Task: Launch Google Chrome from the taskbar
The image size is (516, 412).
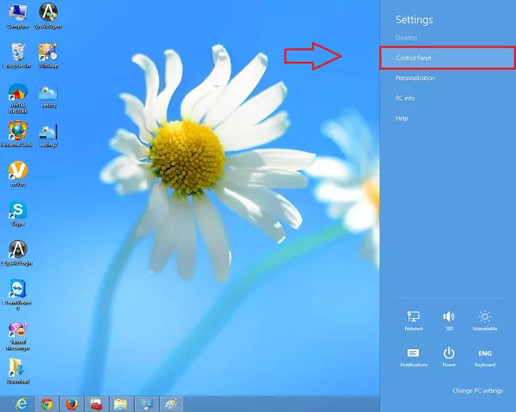Action: (x=46, y=403)
